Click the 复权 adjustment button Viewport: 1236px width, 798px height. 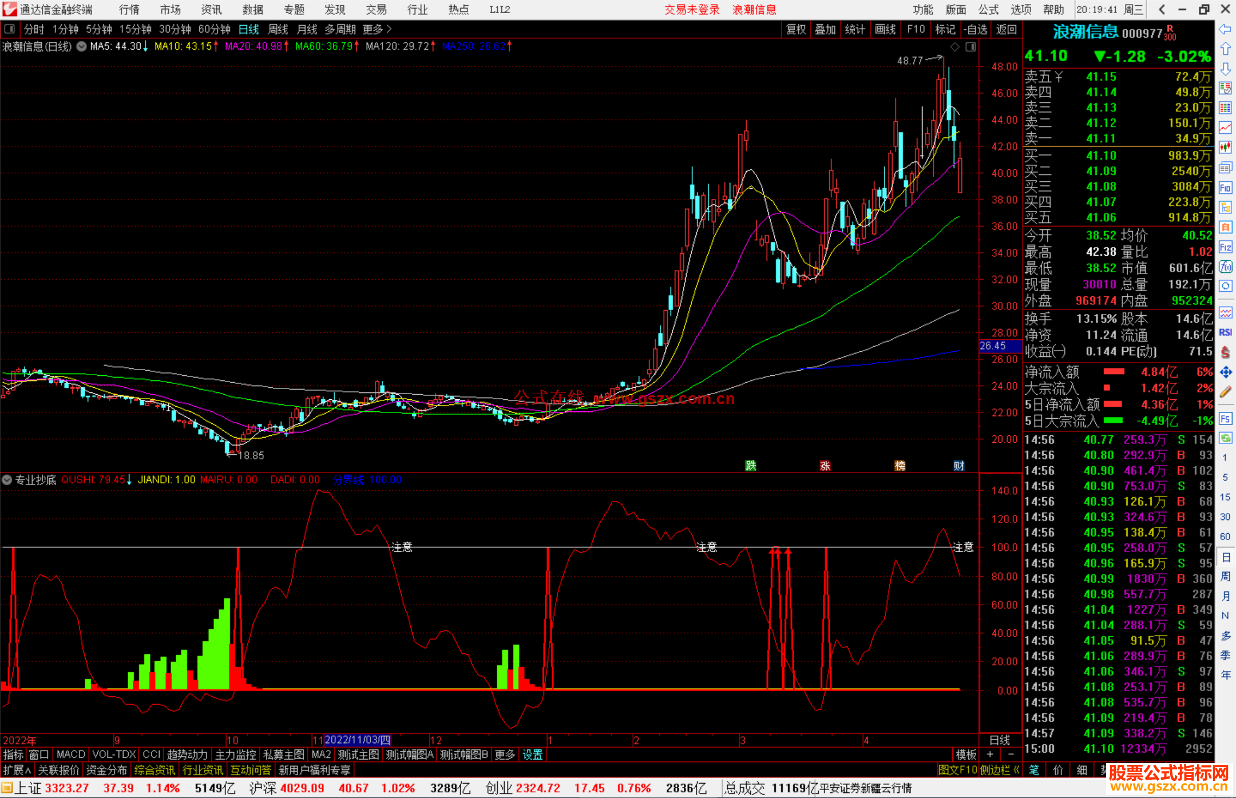tap(796, 29)
